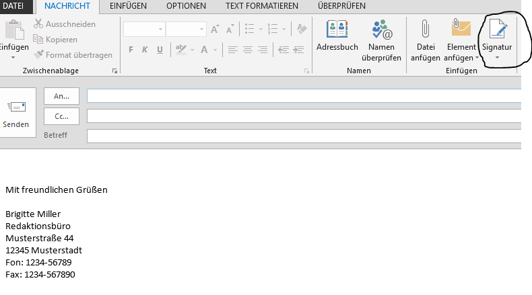Toggle italic K formatting

point(145,50)
